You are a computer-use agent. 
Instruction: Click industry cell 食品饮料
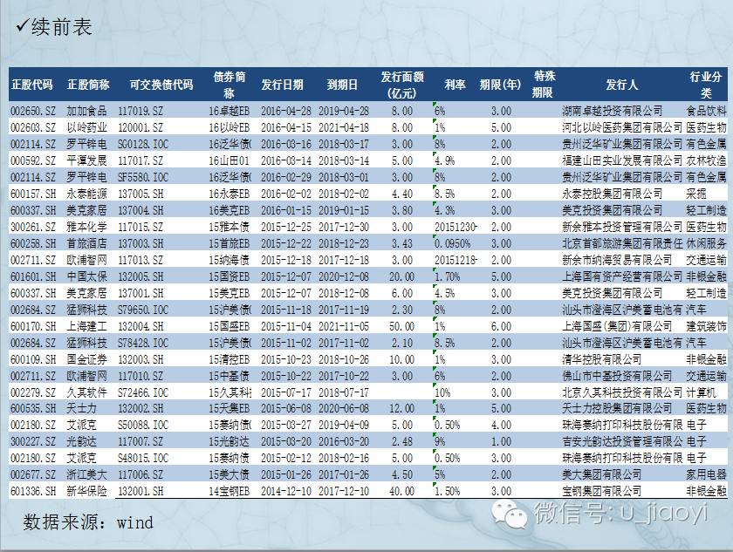click(706, 111)
